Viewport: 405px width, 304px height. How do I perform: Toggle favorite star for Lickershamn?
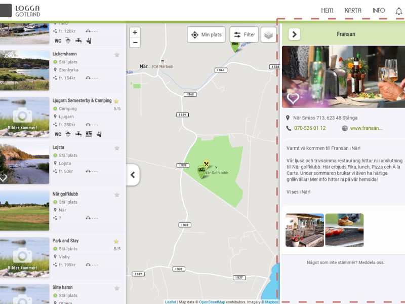pyautogui.click(x=117, y=55)
